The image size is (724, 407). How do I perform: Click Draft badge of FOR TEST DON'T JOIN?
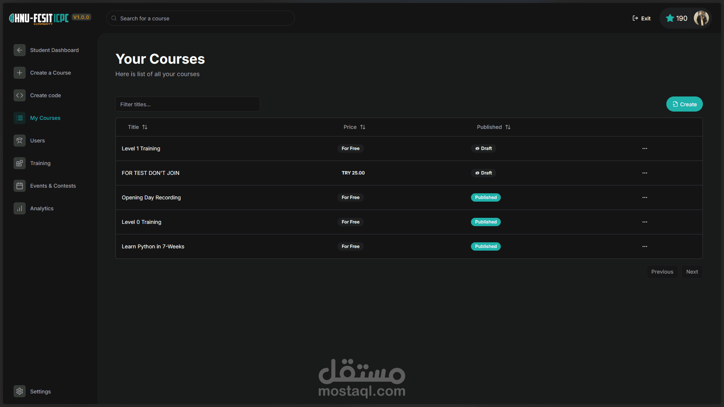tap(483, 173)
